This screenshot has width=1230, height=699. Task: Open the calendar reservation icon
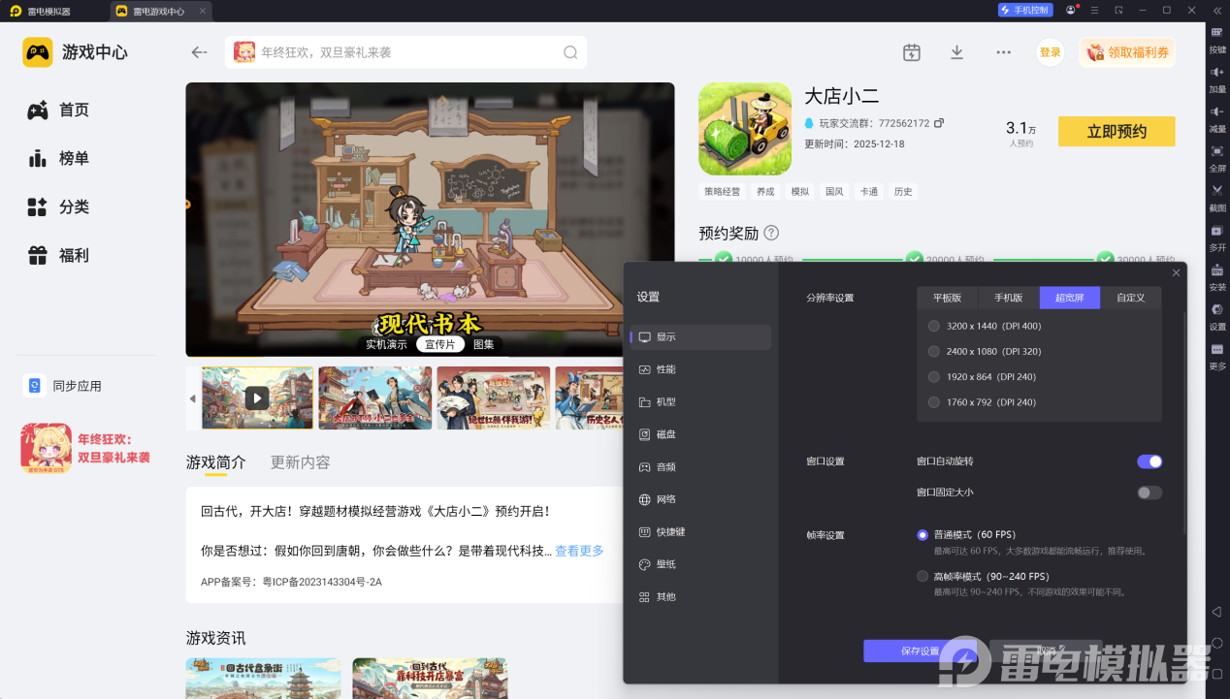[911, 52]
